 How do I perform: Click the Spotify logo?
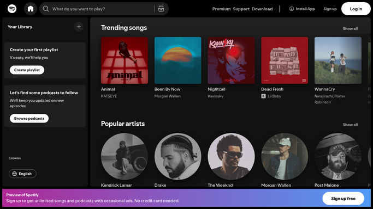(x=12, y=9)
